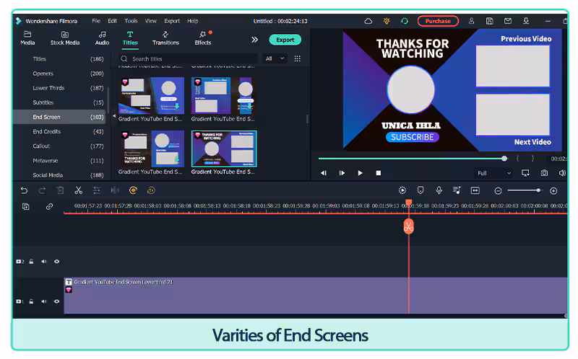Click the orange speed tool icon

133,190
